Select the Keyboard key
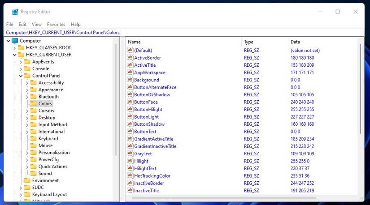 pyautogui.click(x=48, y=139)
